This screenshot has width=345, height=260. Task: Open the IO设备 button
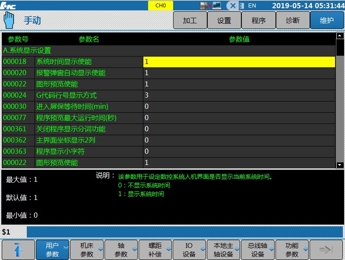(x=190, y=250)
